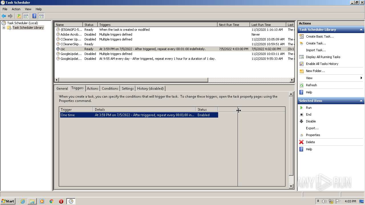Open the Help menu

38,9
